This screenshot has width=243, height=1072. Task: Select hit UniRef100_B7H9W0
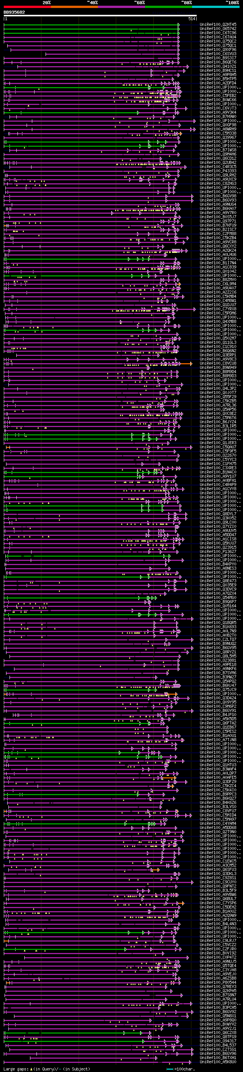[x=218, y=116]
